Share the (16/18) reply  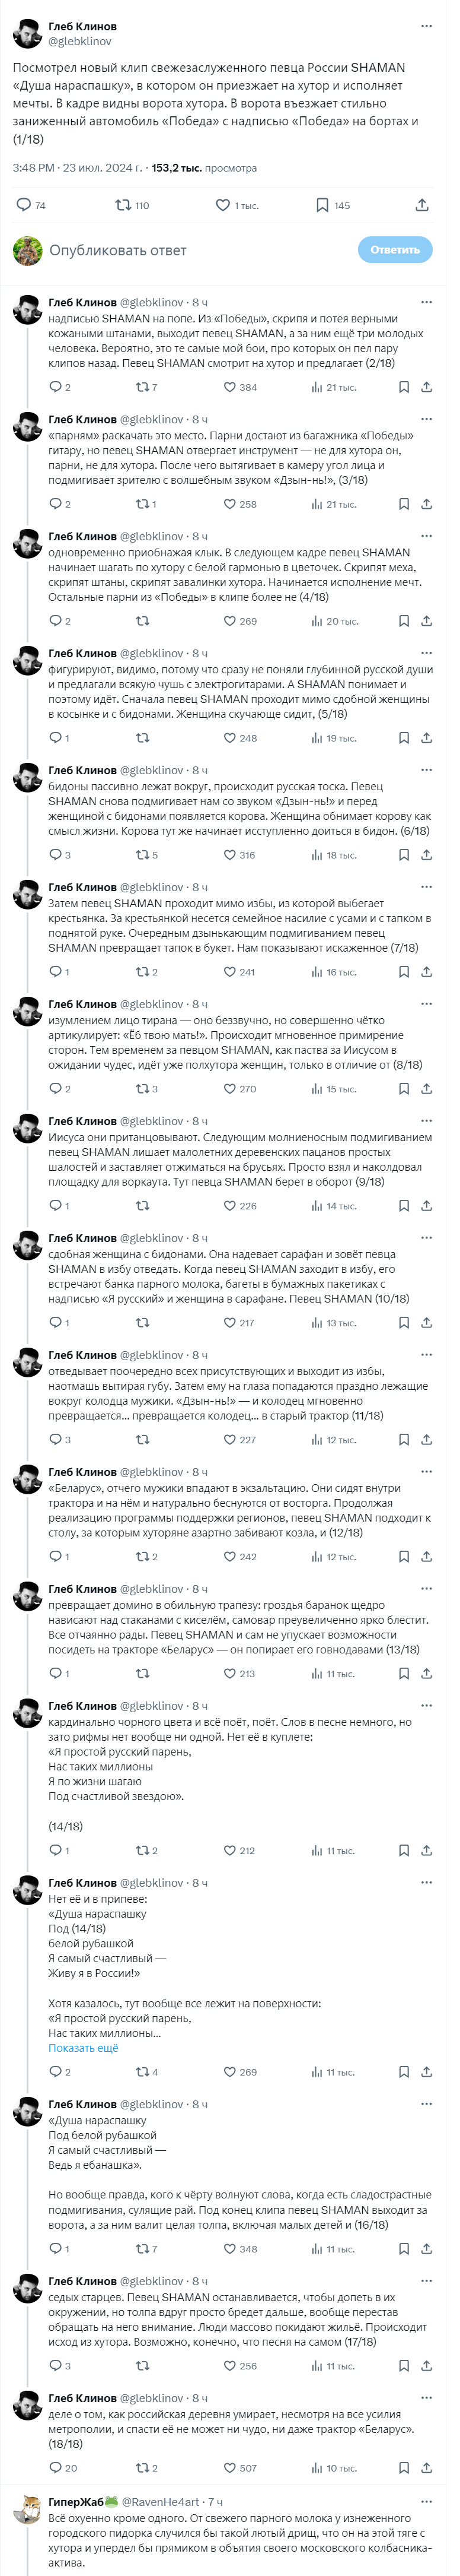click(426, 2249)
